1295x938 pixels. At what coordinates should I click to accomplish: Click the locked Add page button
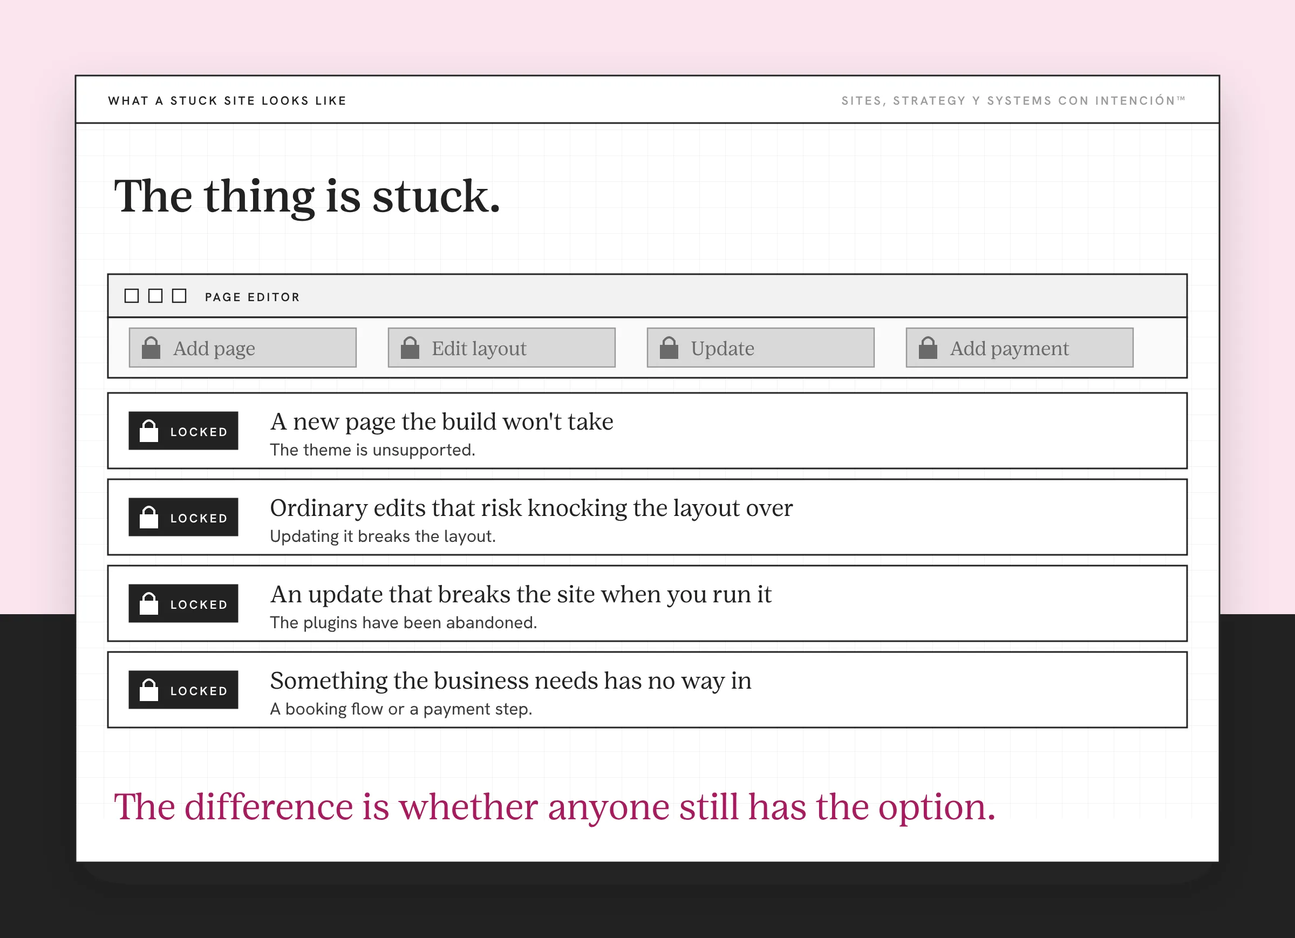(243, 348)
